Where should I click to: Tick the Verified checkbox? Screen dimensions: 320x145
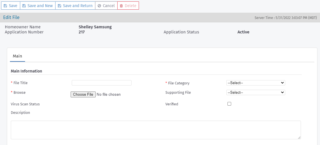pyautogui.click(x=229, y=104)
